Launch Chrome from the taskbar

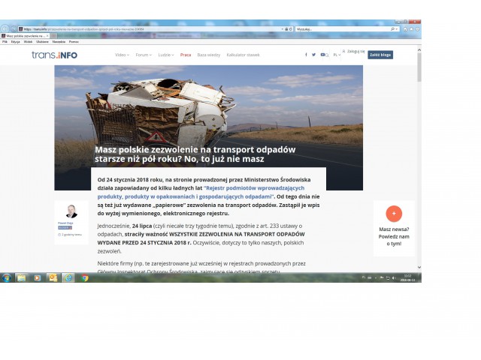click(x=85, y=277)
